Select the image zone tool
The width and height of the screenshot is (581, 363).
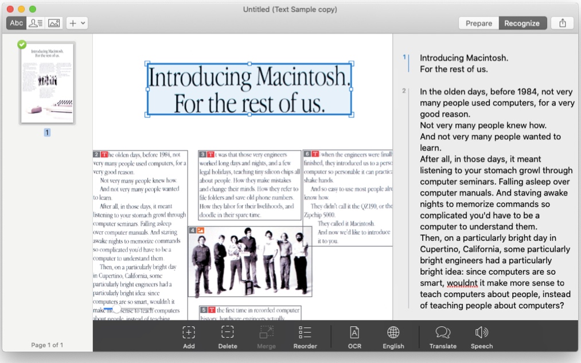coord(54,23)
